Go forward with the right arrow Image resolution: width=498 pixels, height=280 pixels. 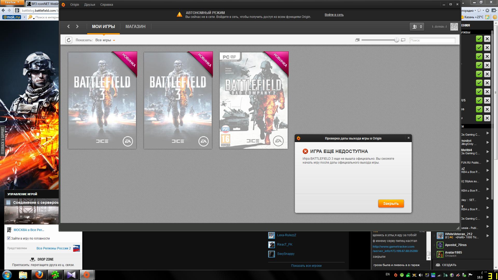pyautogui.click(x=77, y=26)
